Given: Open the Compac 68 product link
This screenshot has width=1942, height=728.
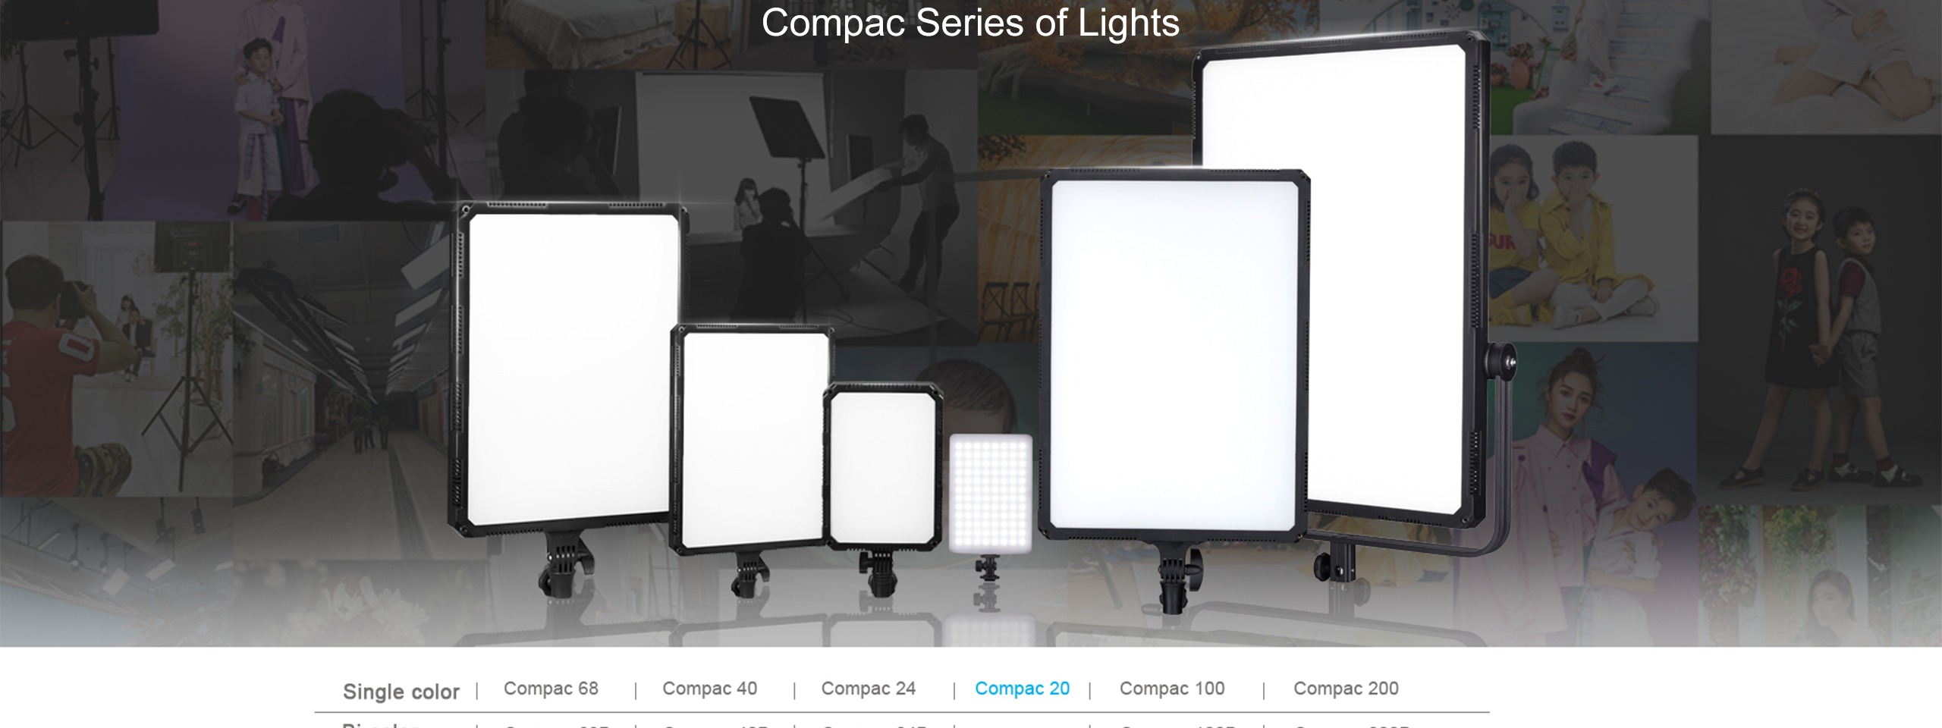Looking at the screenshot, I should (x=551, y=689).
